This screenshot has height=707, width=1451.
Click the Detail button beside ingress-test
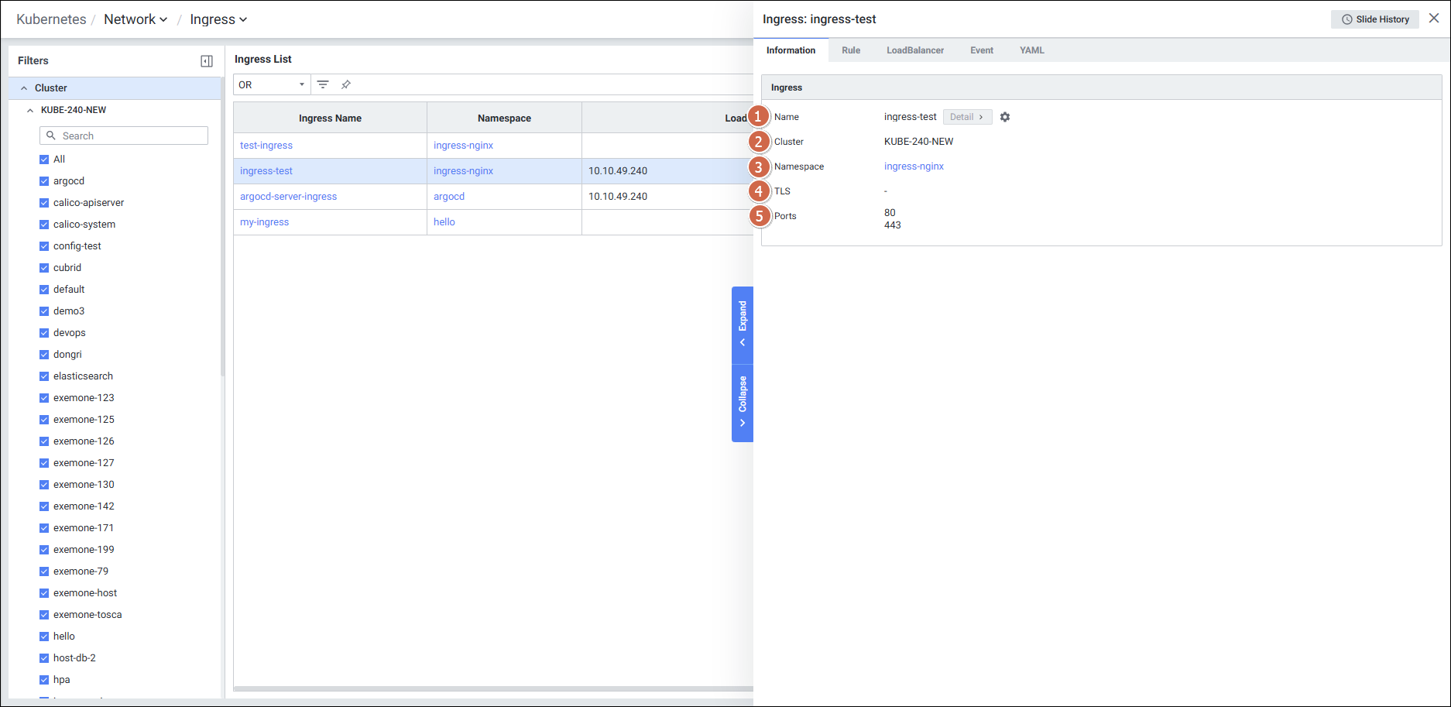tap(967, 117)
